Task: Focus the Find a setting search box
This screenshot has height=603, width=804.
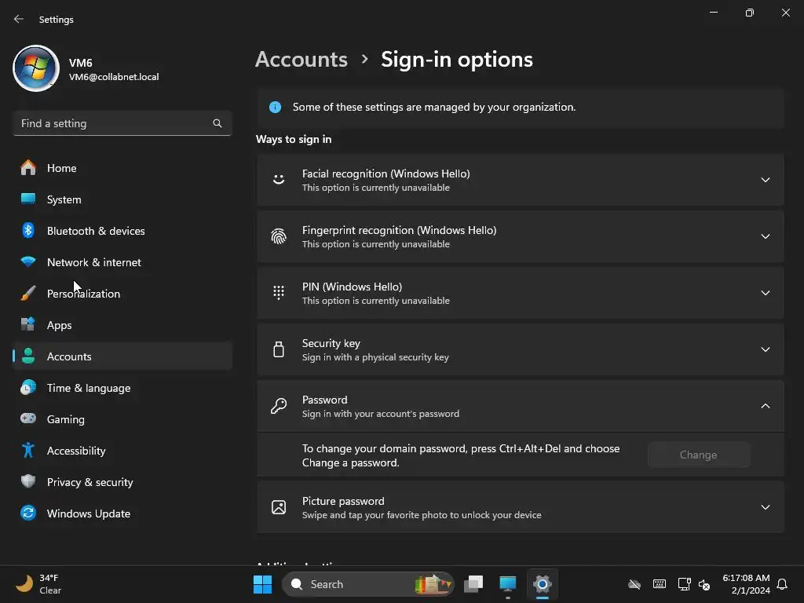Action: pyautogui.click(x=122, y=123)
